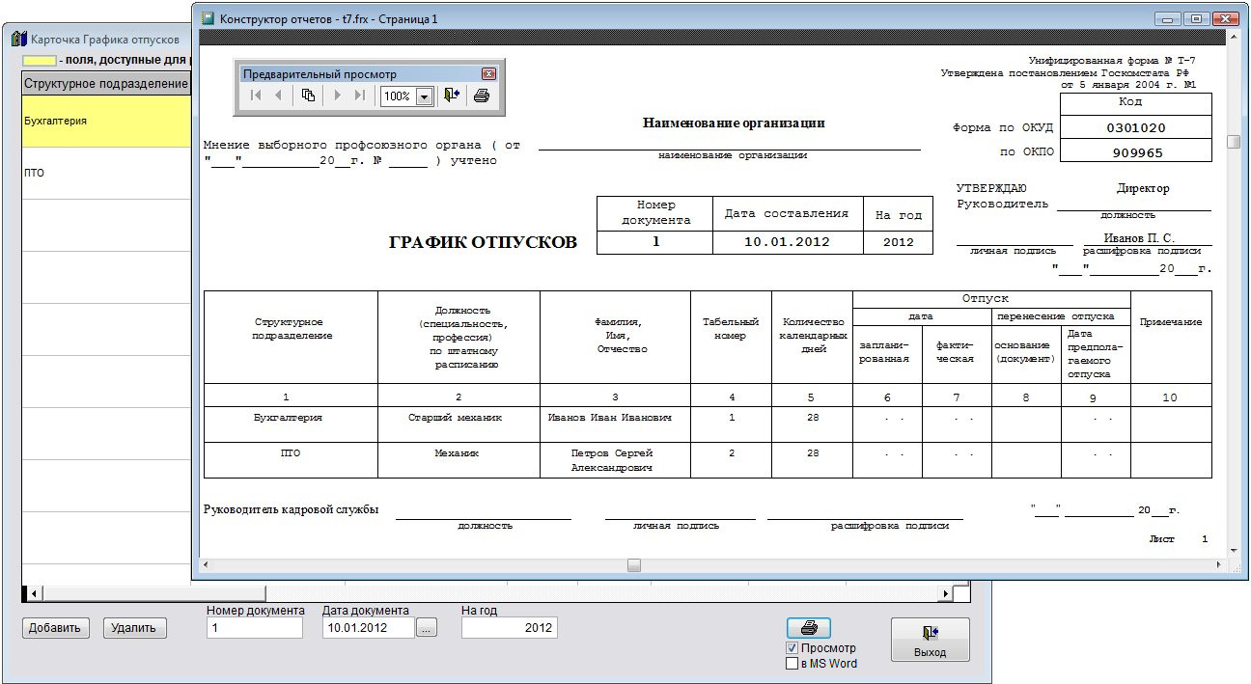Print report from the preview toolbar
The image size is (1251, 684).
tap(482, 96)
